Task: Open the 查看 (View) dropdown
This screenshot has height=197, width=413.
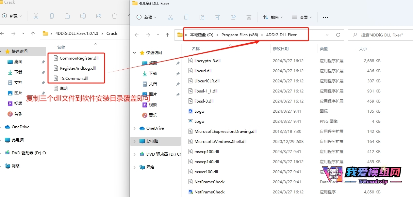Action: (302, 17)
